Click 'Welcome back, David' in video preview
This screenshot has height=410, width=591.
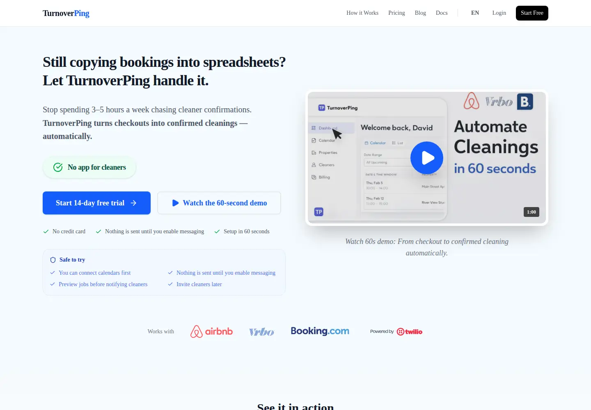click(x=396, y=128)
